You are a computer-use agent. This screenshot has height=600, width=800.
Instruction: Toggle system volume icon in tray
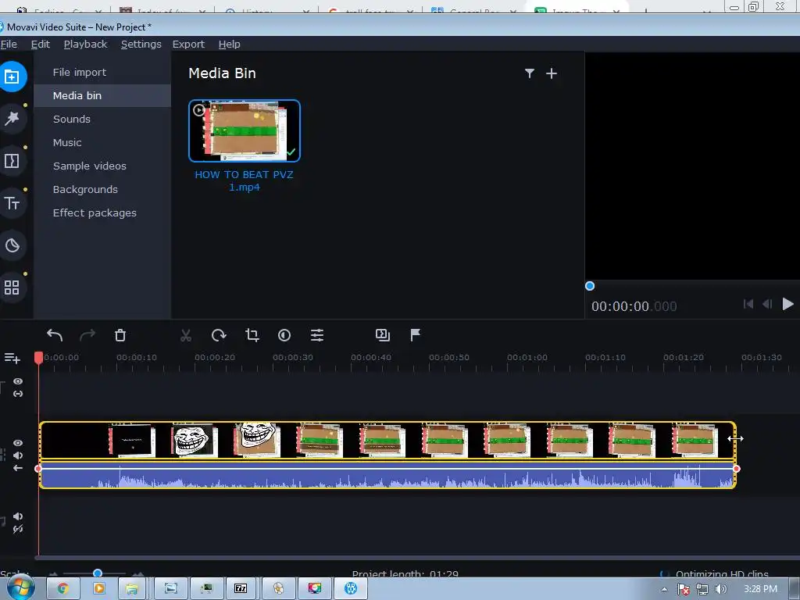click(721, 589)
